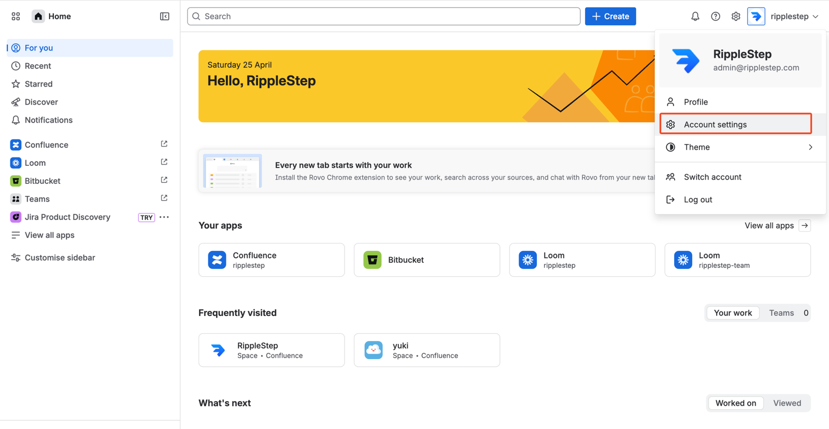This screenshot has width=829, height=429.
Task: Click the Jira Product Discovery icon
Action: 16,217
